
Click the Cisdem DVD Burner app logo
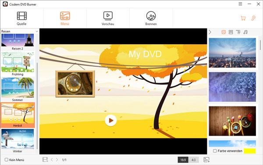(x=5, y=4)
